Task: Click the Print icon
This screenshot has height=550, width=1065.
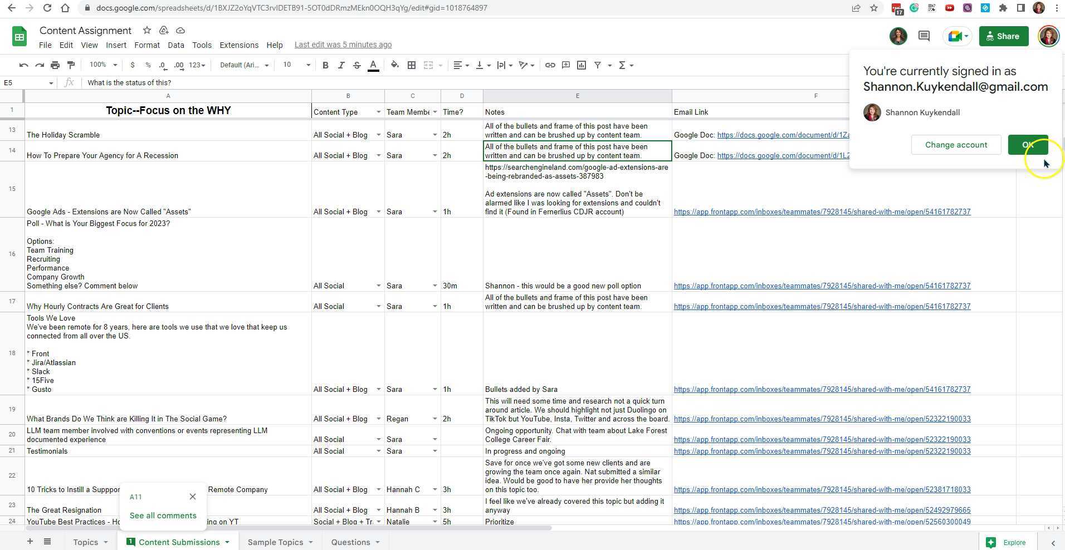Action: coord(55,65)
